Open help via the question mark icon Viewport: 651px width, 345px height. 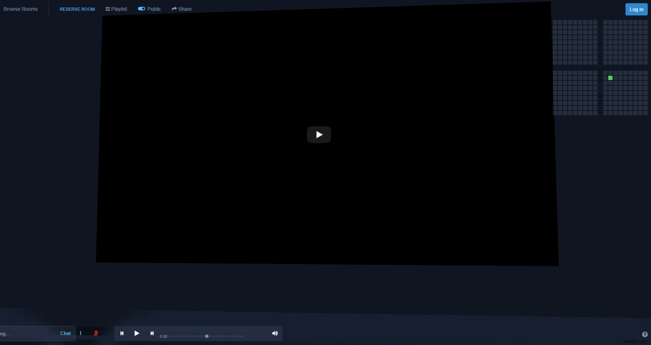(645, 335)
